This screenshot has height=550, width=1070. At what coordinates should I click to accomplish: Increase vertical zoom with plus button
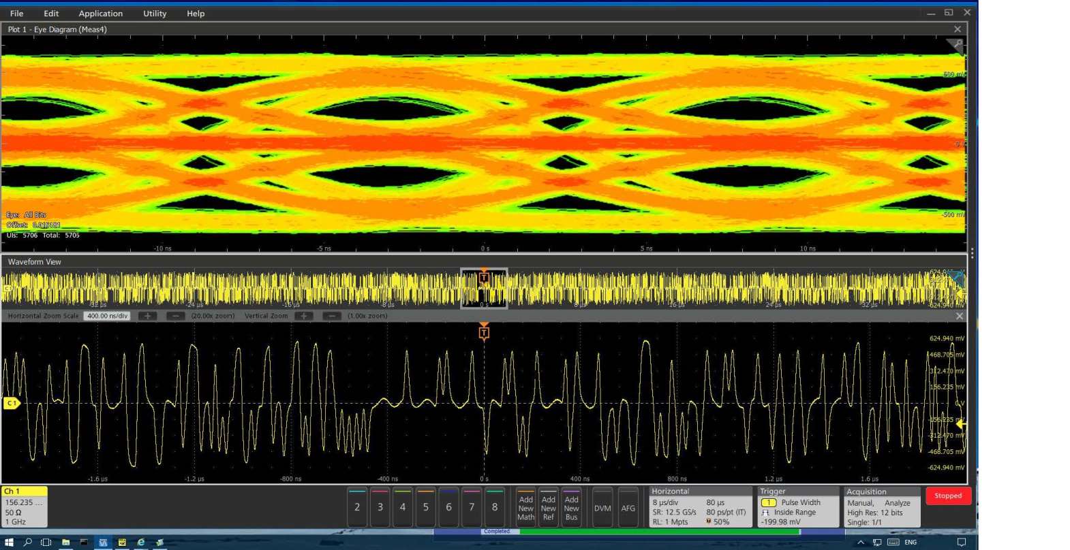pyautogui.click(x=303, y=316)
